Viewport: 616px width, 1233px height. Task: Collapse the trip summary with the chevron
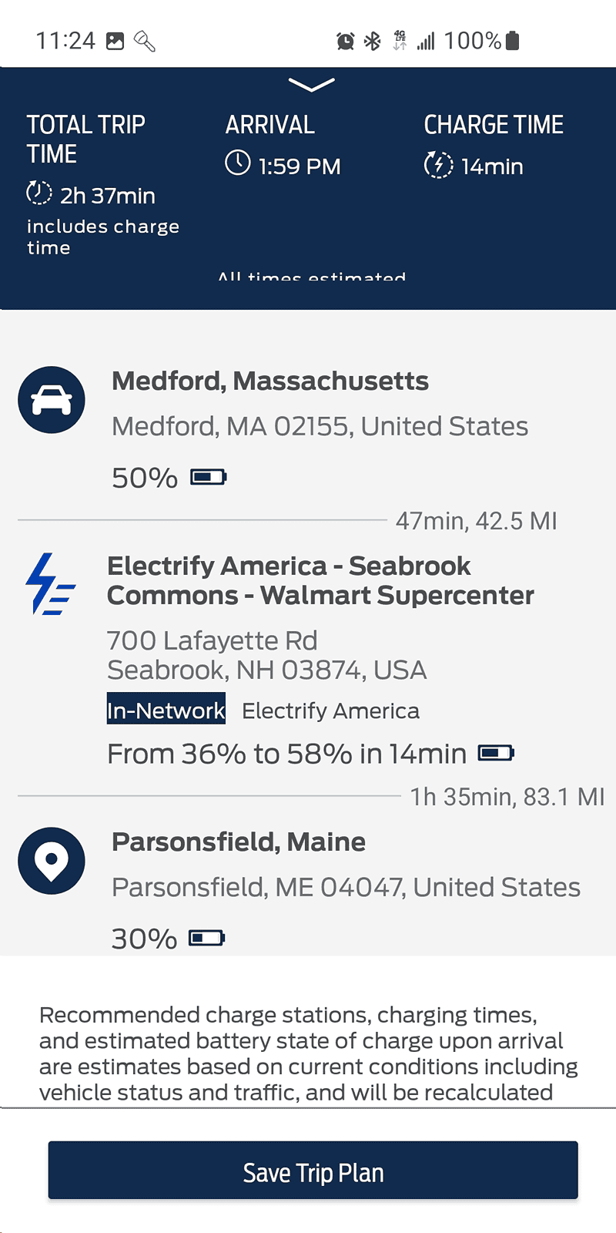click(x=311, y=84)
